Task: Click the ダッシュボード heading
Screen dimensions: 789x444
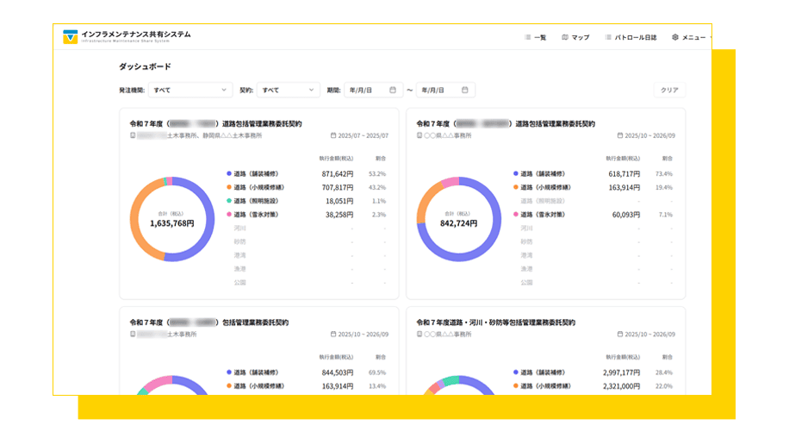Action: (x=145, y=66)
